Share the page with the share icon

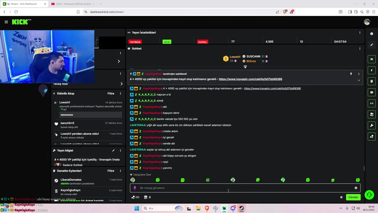[x=278, y=12]
